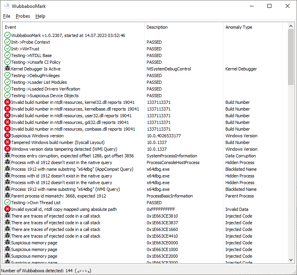
Task: Select the SystemProcessInformation description cell
Action: pos(172,156)
